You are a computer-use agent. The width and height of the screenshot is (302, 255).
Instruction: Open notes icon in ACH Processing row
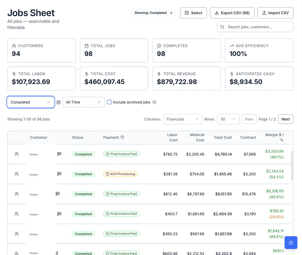coord(59,174)
